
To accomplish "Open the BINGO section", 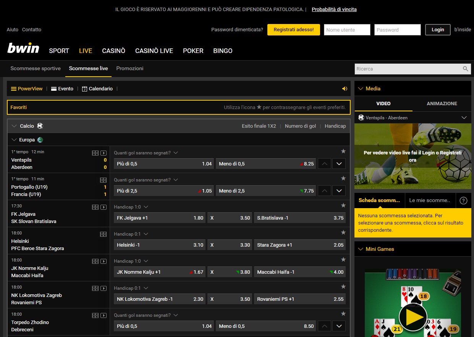I will point(223,51).
